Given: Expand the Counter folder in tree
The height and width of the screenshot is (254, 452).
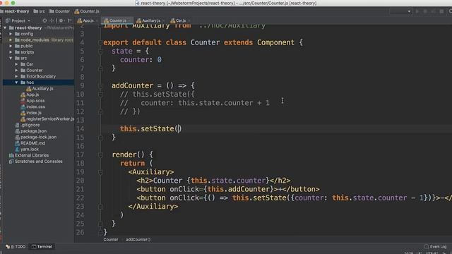Looking at the screenshot, I should coord(16,70).
